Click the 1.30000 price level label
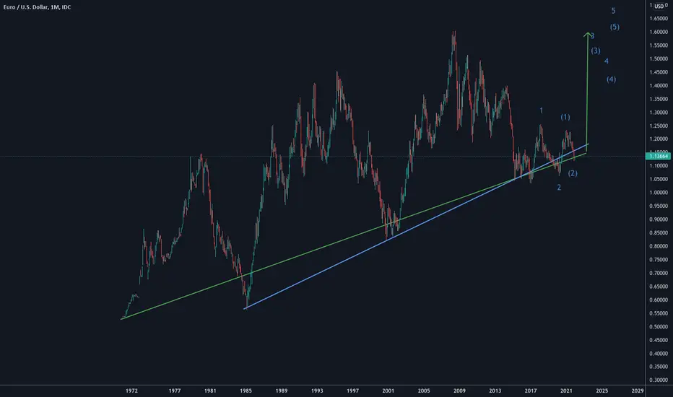 [659, 113]
